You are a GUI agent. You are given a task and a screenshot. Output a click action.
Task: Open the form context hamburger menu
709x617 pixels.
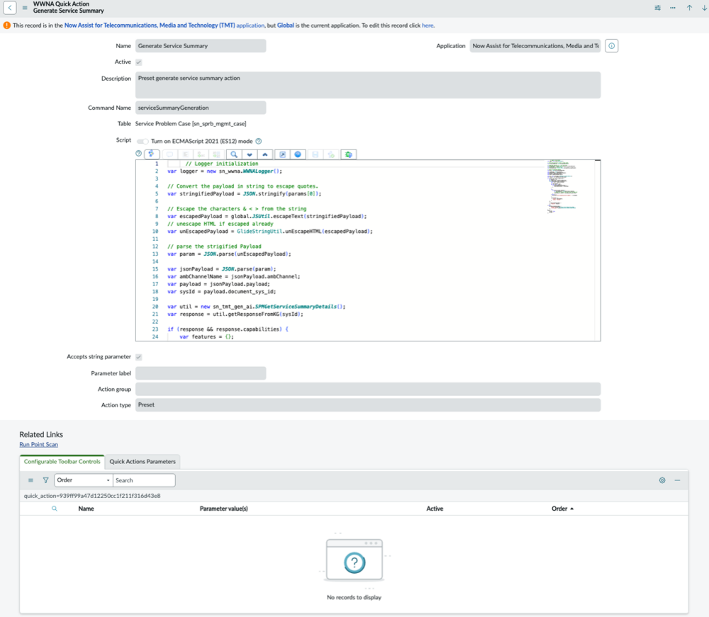point(25,8)
